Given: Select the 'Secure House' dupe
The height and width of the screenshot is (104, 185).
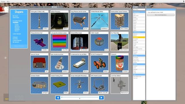Looking at the screenshot, I should pos(39,63).
